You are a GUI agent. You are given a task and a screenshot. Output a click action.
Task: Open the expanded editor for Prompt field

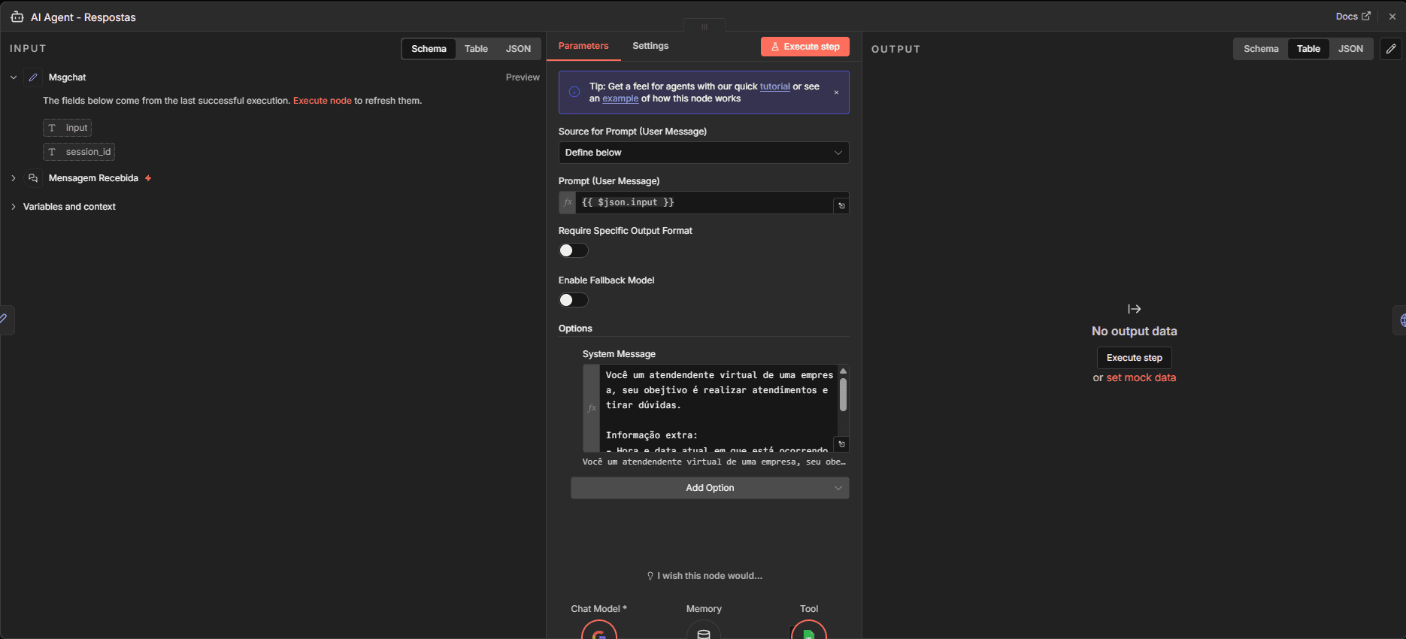tap(841, 206)
